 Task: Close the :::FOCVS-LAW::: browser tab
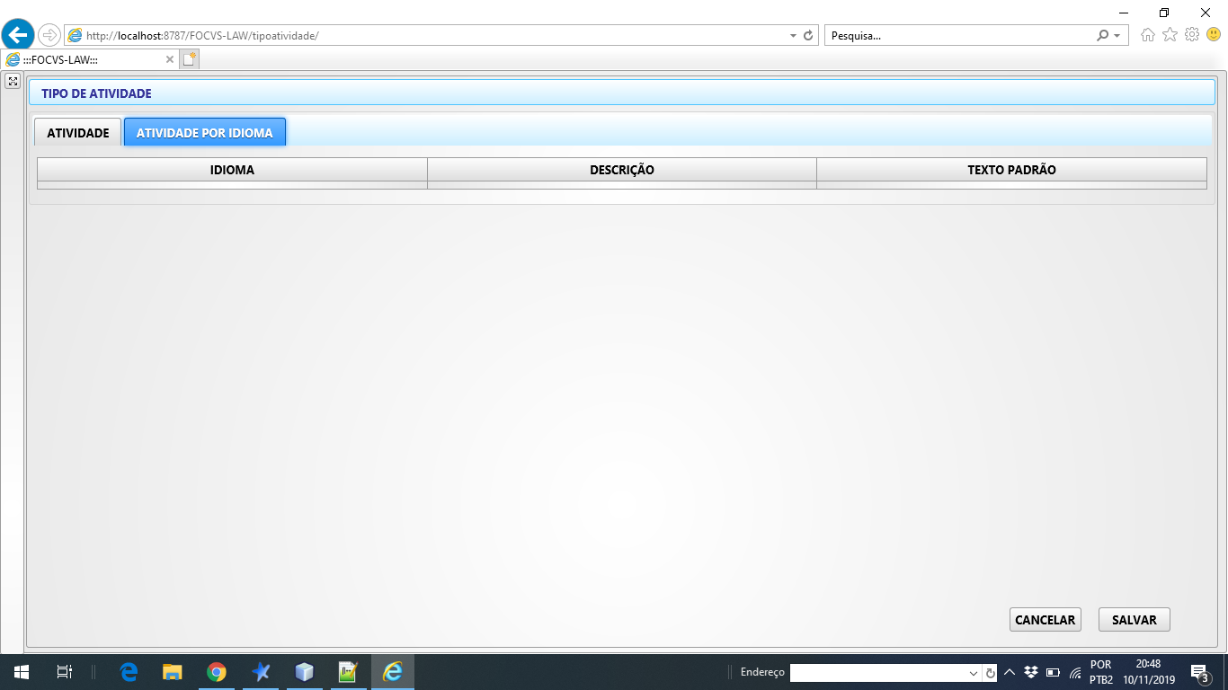[170, 59]
